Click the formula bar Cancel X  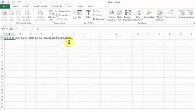point(26,29)
